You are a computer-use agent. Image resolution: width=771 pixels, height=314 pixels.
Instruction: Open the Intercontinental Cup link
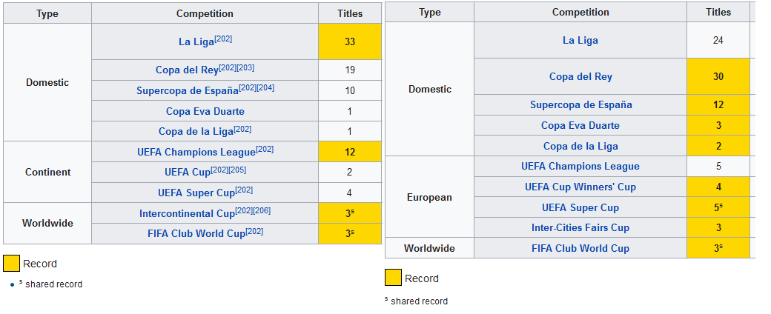tap(186, 214)
